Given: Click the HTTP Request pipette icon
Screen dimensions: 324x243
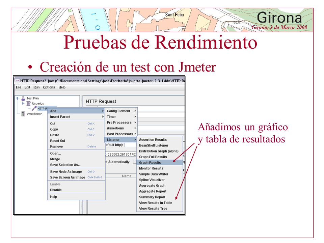Looking at the screenshot, I should coord(34,108).
